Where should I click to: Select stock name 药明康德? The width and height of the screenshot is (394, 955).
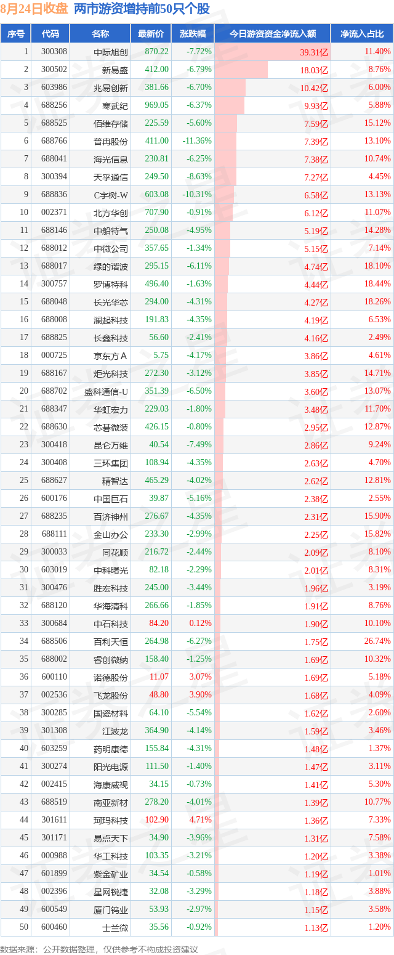tap(111, 749)
